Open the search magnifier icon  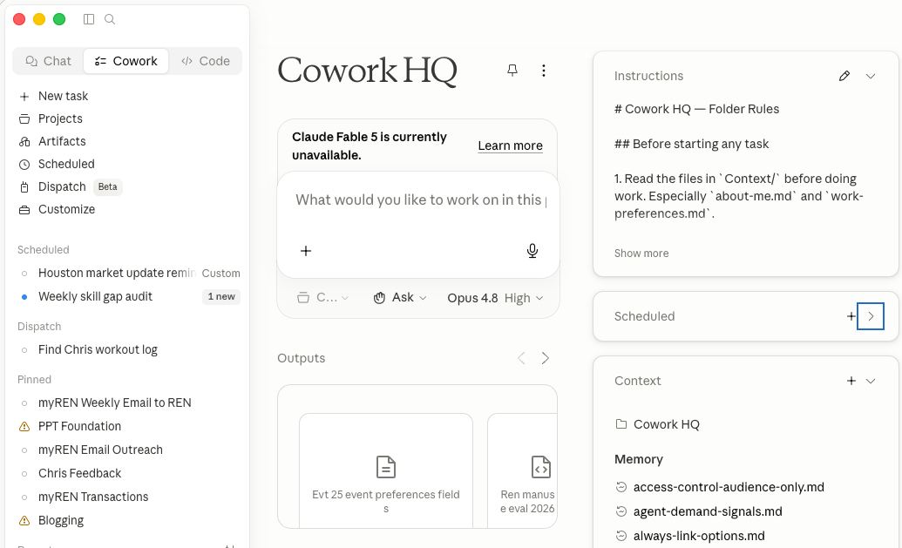click(110, 19)
